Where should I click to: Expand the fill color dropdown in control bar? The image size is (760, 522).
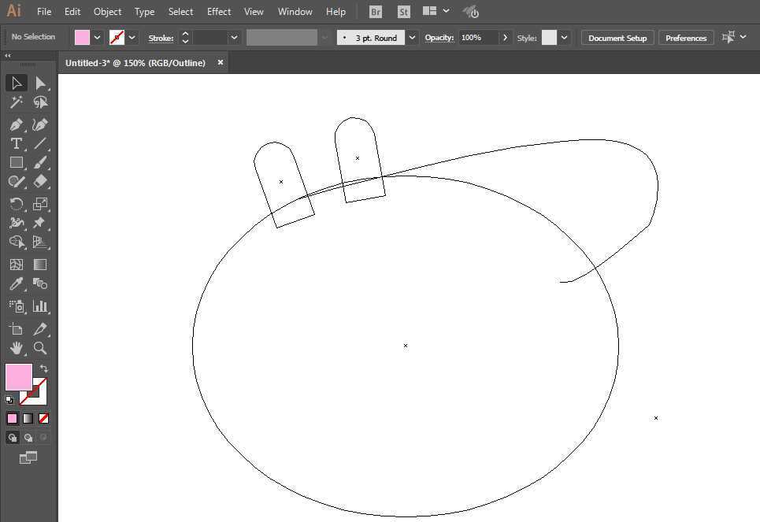pyautogui.click(x=98, y=38)
